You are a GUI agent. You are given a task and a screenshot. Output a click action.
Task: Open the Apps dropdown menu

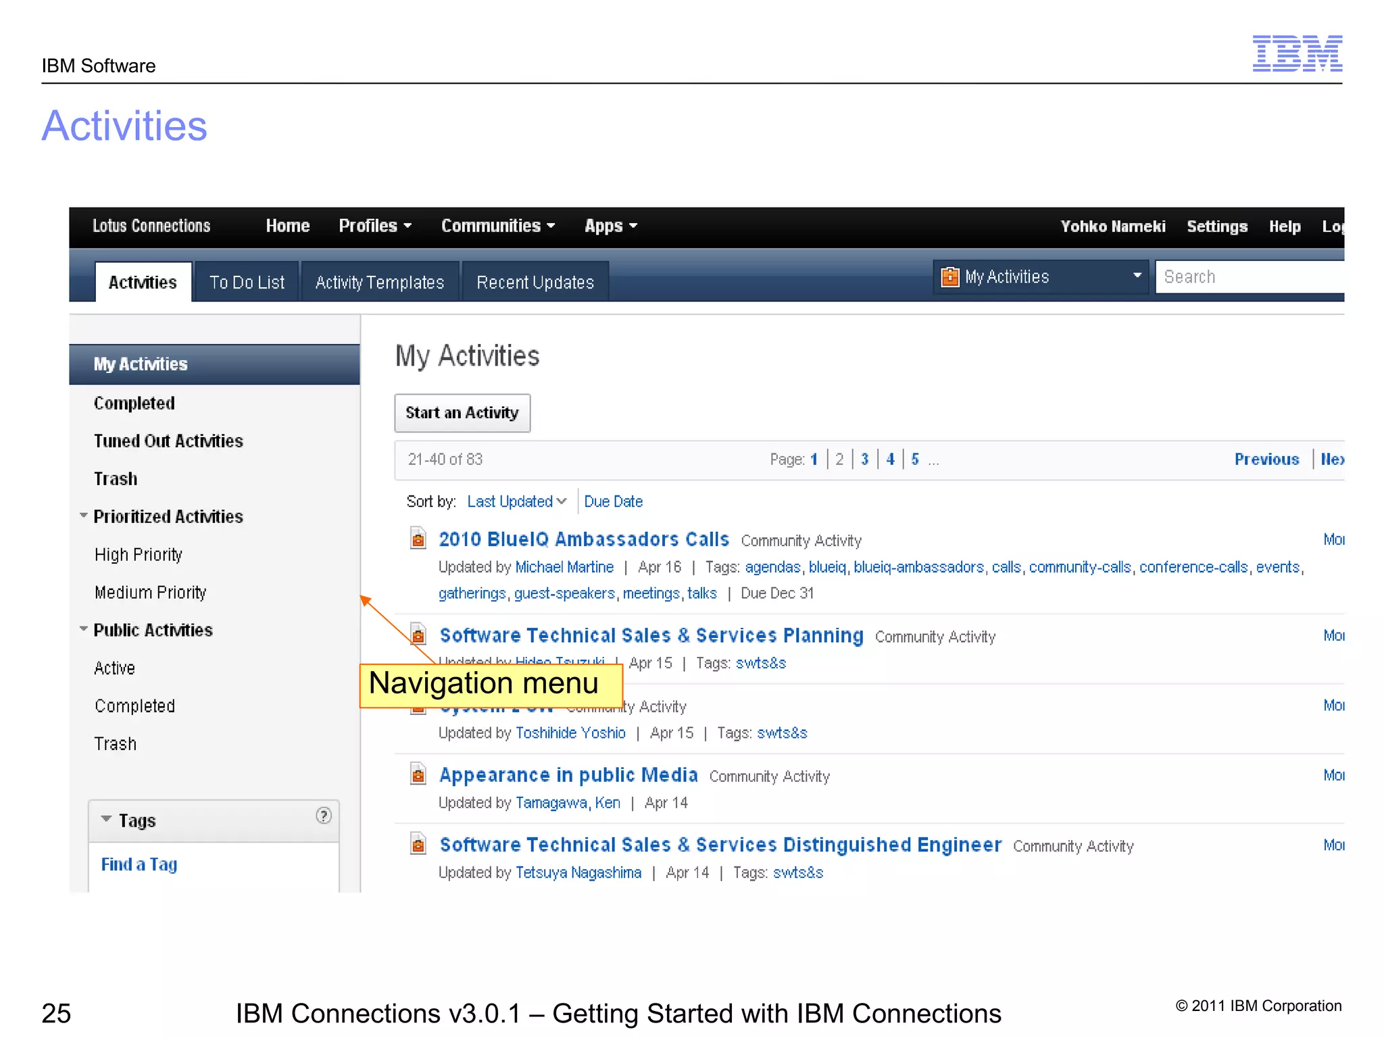coord(611,226)
